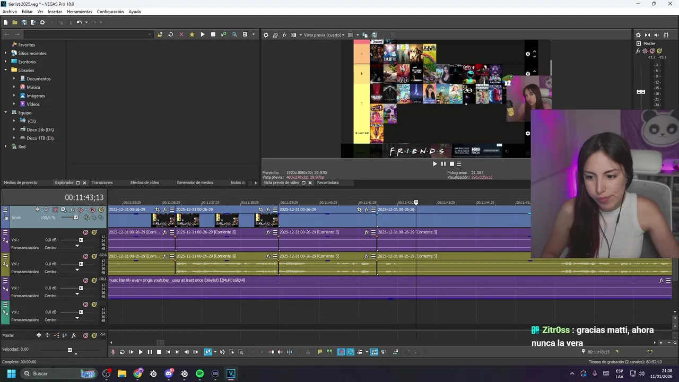Mute audio track 2
The image size is (679, 382).
click(x=85, y=232)
